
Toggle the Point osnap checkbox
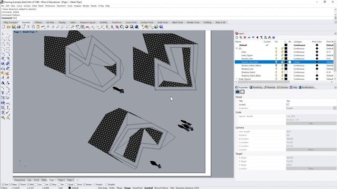coord(19,184)
